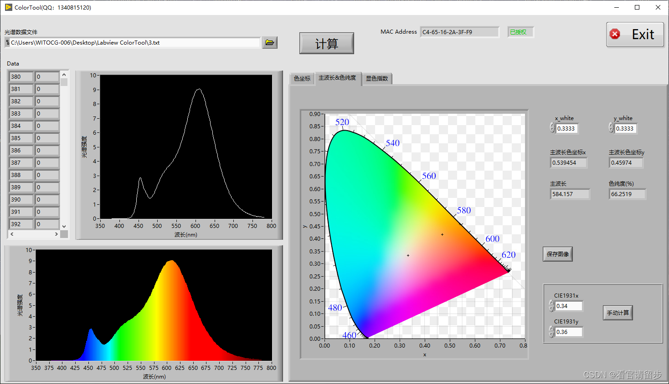This screenshot has height=384, width=669.
Task: Close the ColorTool window
Action: [x=658, y=7]
